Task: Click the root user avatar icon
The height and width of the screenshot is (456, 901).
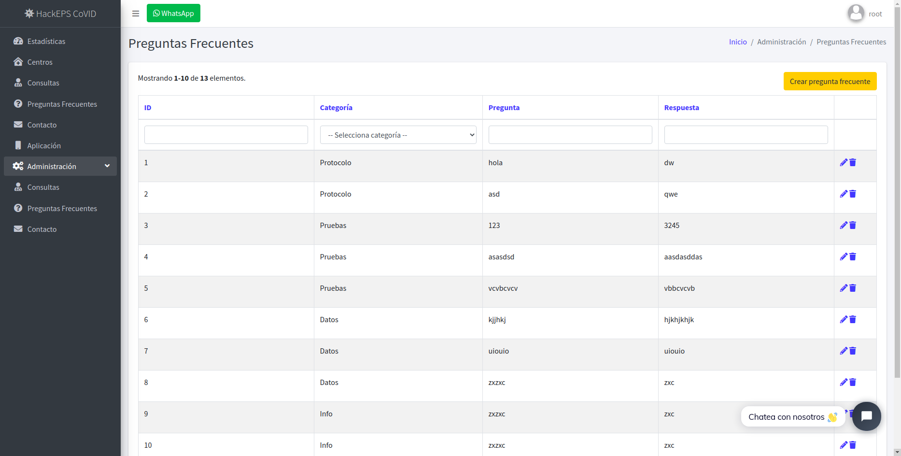Action: point(856,13)
